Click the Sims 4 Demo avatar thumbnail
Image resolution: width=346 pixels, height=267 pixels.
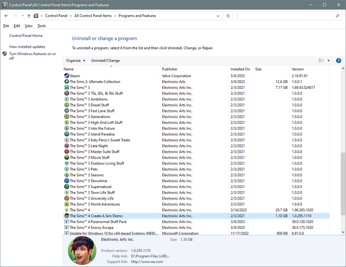(x=82, y=250)
